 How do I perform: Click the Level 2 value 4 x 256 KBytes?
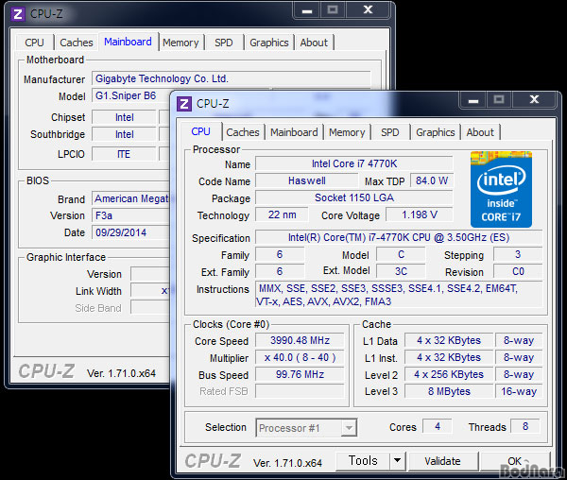(x=449, y=374)
